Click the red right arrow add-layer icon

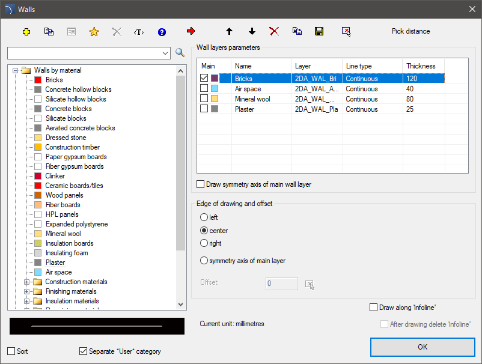tap(191, 31)
